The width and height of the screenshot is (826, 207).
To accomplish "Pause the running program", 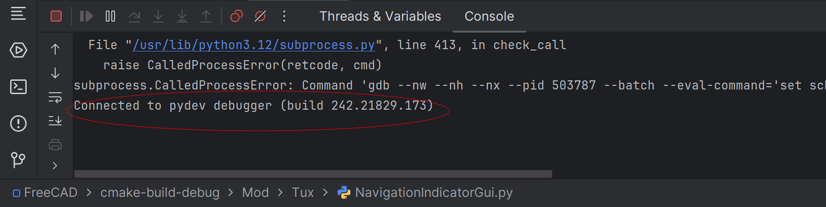I will click(110, 17).
